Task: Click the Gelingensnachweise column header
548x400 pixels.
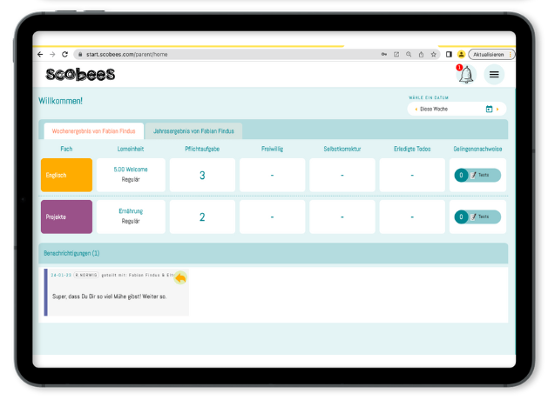Action: (477, 149)
